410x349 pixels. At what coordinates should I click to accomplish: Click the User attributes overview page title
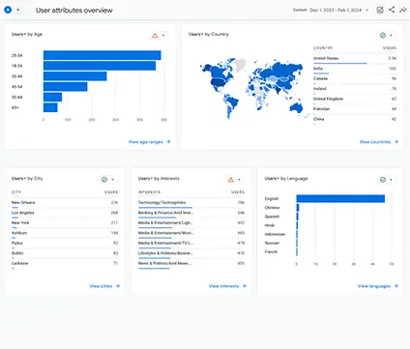pos(74,11)
